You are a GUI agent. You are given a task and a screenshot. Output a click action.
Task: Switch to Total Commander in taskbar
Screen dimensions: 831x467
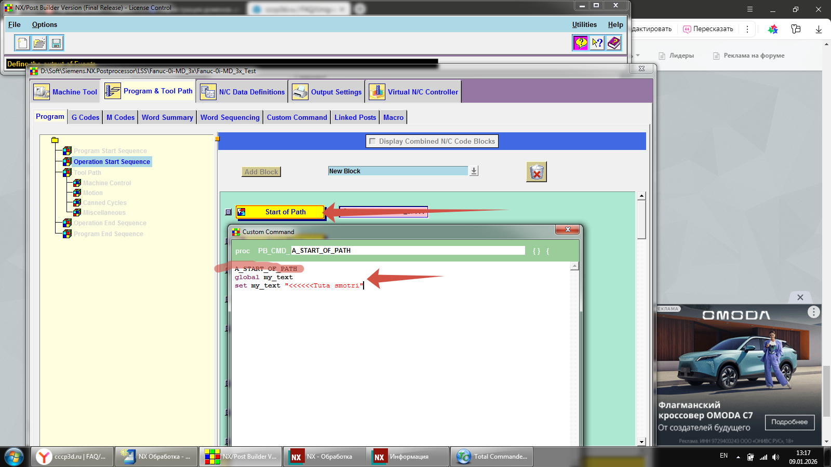point(492,457)
